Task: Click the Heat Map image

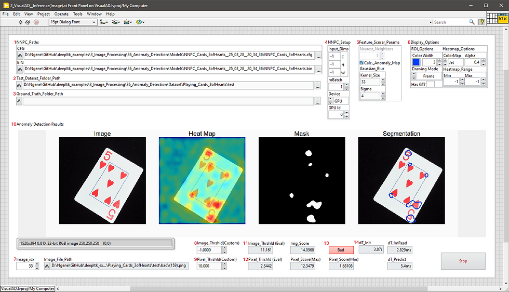Action: (x=202, y=181)
